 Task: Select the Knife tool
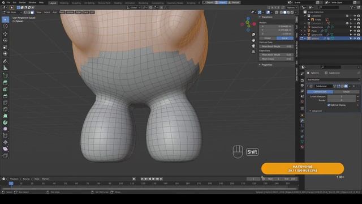tap(5, 109)
